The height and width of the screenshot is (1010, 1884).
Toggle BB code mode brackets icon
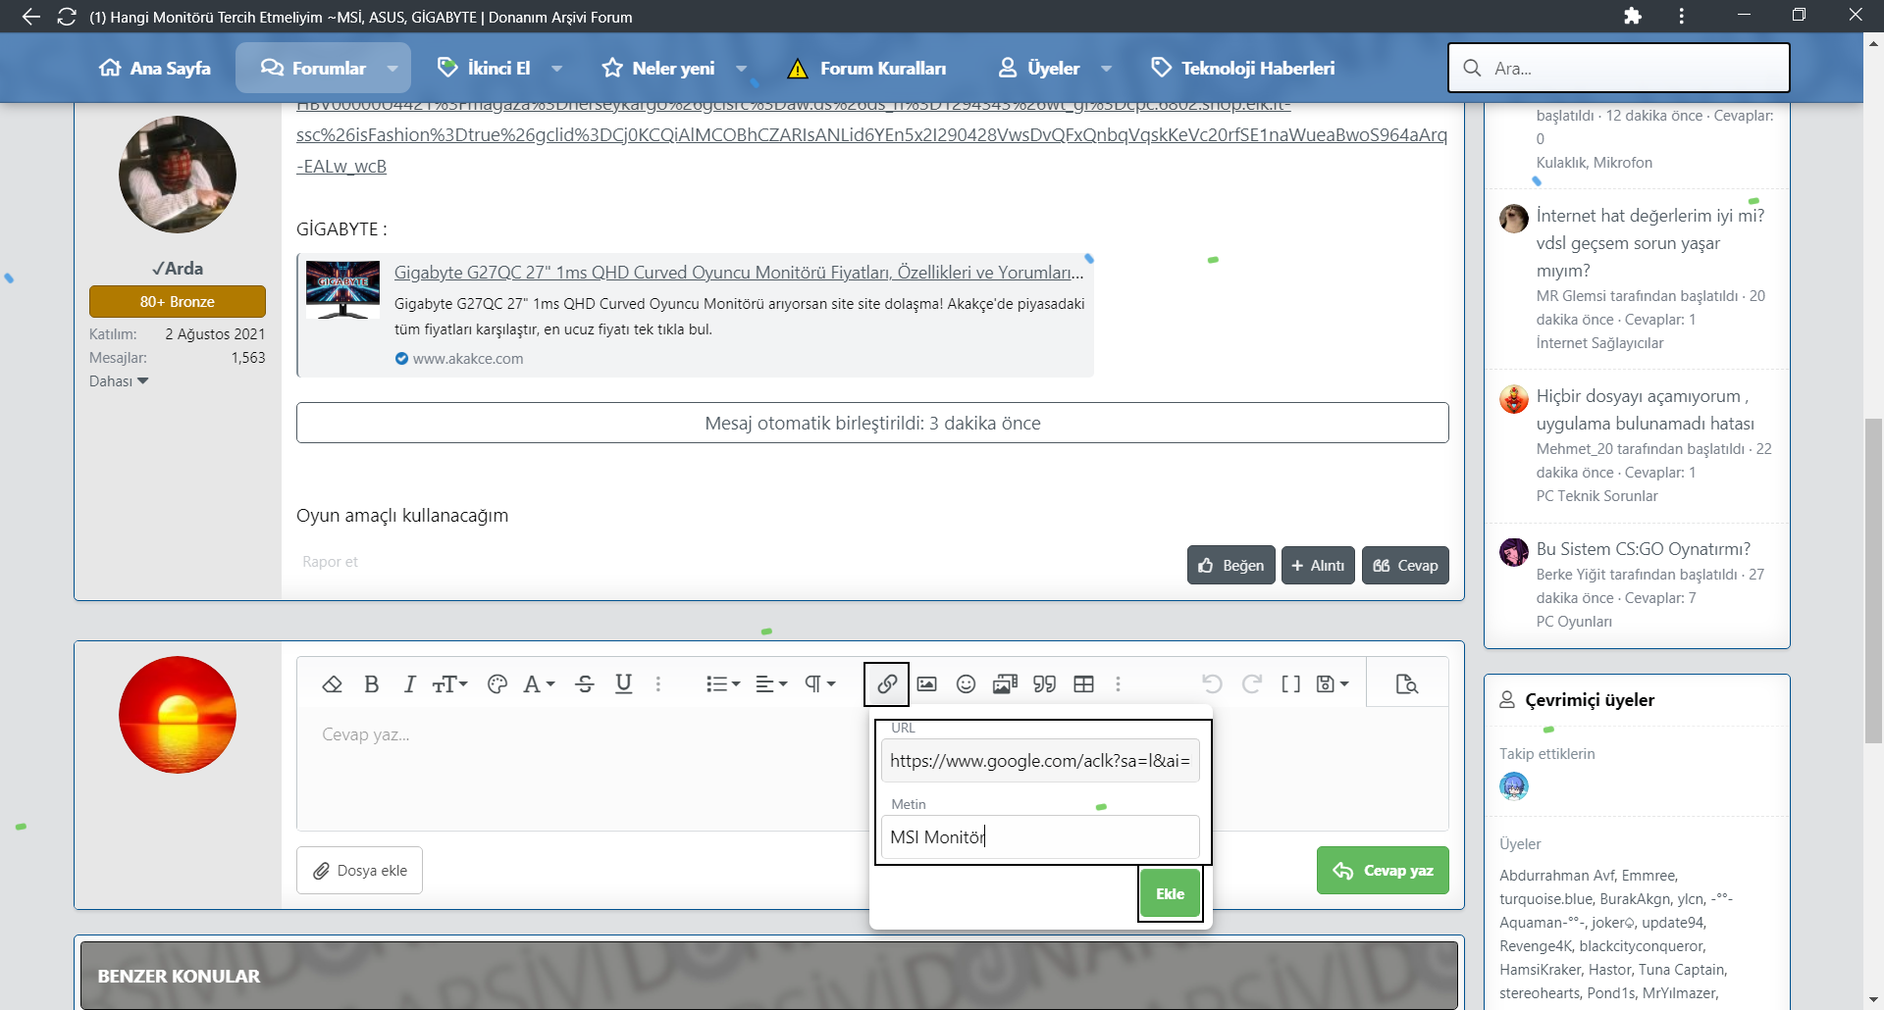point(1290,684)
